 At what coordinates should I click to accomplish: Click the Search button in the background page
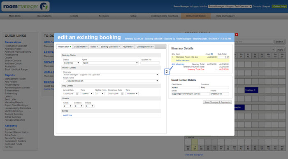(279, 42)
